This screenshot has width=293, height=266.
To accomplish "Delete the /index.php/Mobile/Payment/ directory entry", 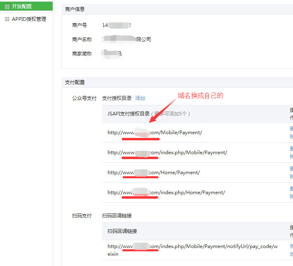I will pyautogui.click(x=291, y=153).
